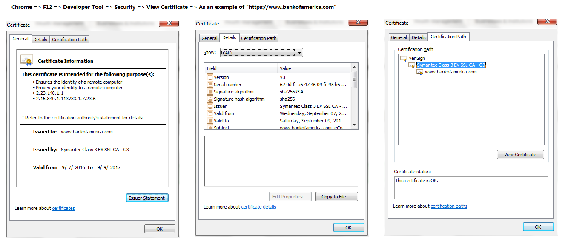Select the Valid to field icon
The height and width of the screenshot is (243, 565).
click(x=210, y=121)
